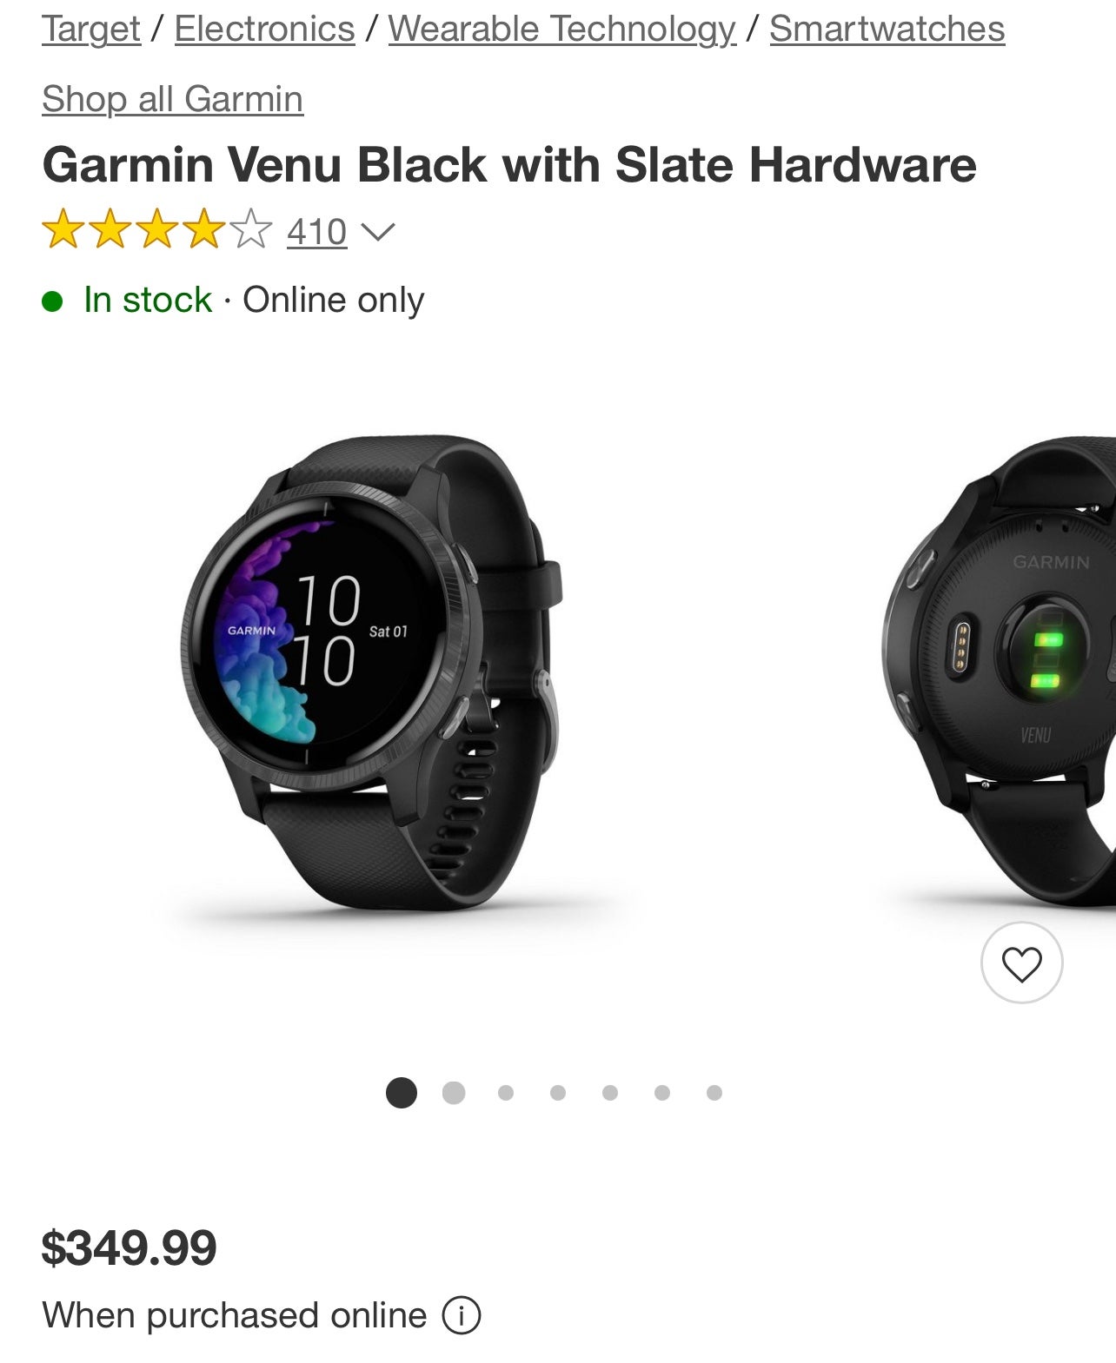
Task: Open Smartwatches breadcrumb link
Action: [x=887, y=29]
